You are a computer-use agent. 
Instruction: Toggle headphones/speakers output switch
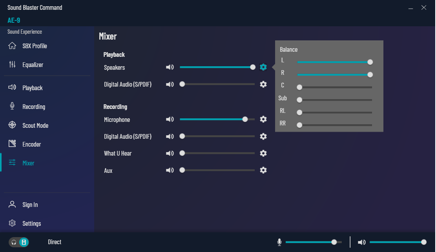[19, 242]
